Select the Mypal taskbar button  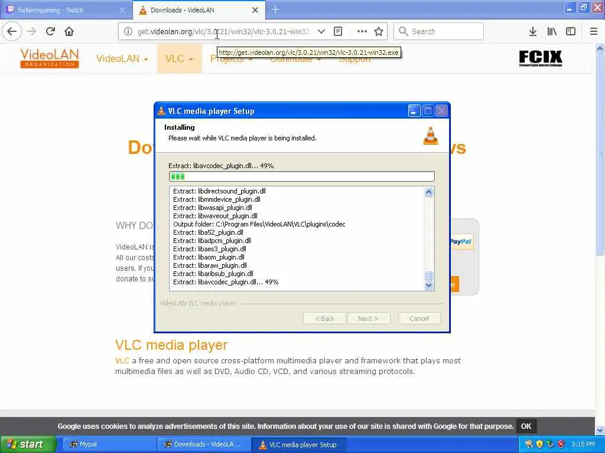(109, 445)
